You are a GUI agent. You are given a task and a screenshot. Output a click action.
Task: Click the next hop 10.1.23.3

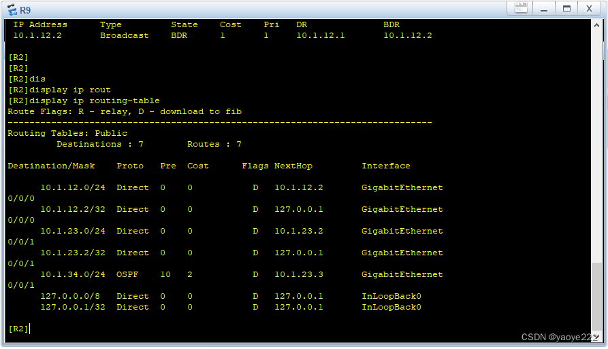pyautogui.click(x=299, y=274)
